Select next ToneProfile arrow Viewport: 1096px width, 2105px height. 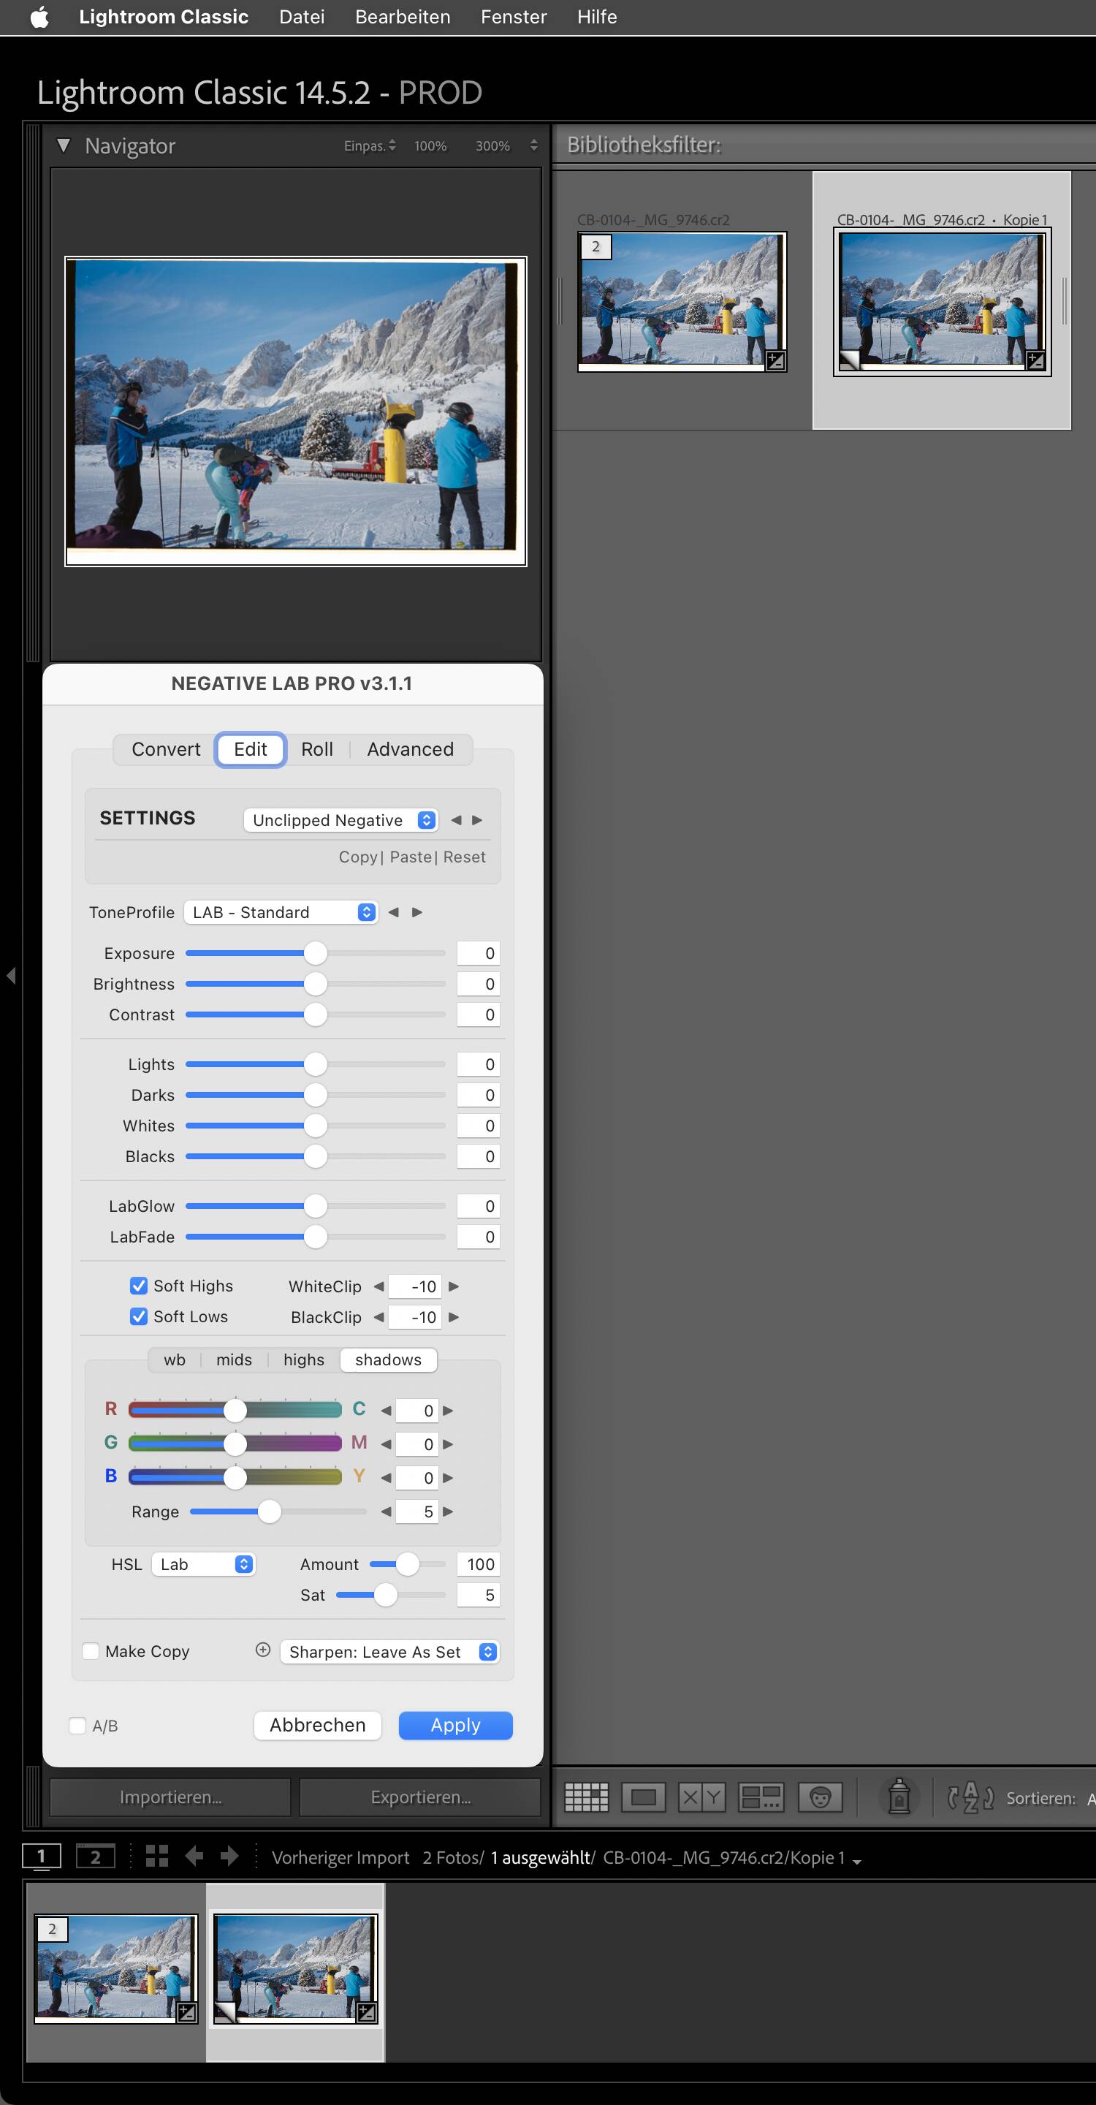pos(416,912)
